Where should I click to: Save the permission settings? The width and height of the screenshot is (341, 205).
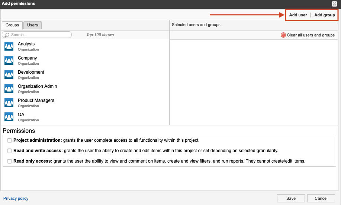[x=291, y=198]
